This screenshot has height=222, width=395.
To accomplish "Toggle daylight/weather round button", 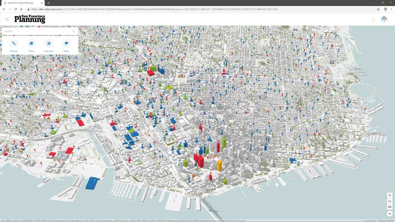I will pos(390,214).
